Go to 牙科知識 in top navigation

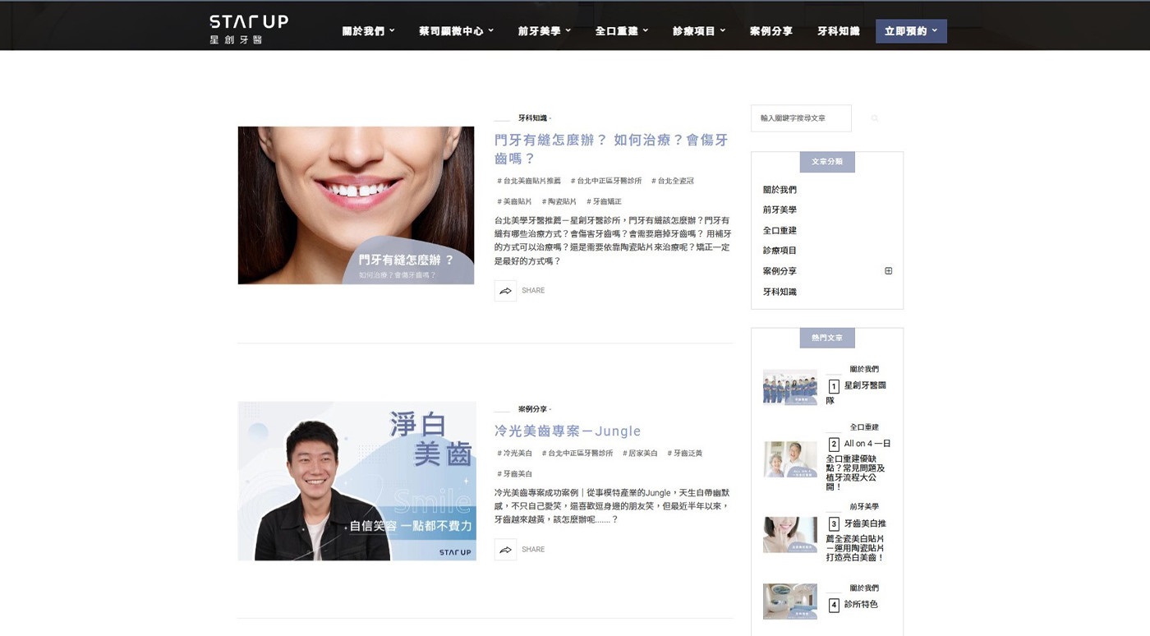838,31
